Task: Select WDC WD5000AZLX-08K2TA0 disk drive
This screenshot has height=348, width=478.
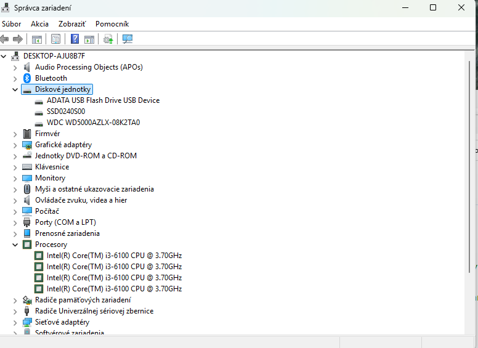Action: click(x=93, y=123)
